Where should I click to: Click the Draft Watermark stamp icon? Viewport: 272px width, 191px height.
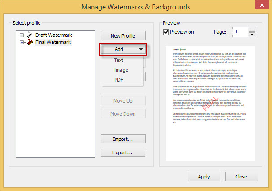pyautogui.click(x=30, y=35)
